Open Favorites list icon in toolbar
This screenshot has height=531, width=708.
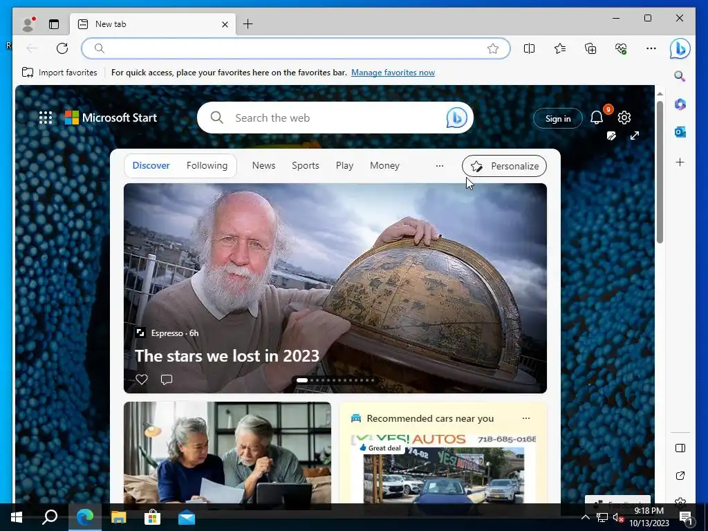560,48
